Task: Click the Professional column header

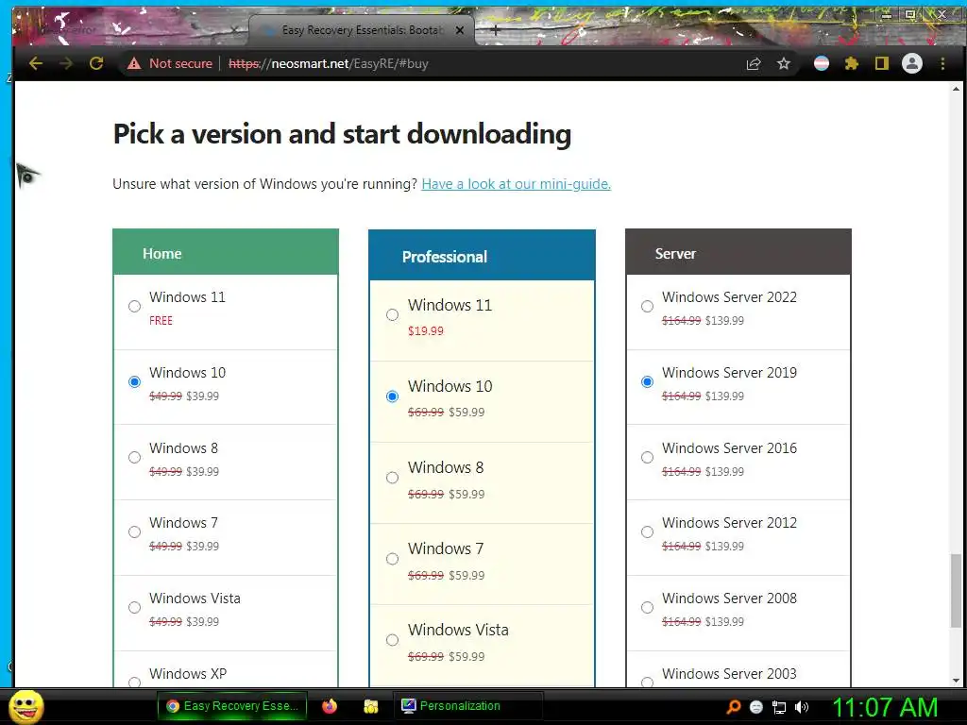Action: tap(482, 255)
